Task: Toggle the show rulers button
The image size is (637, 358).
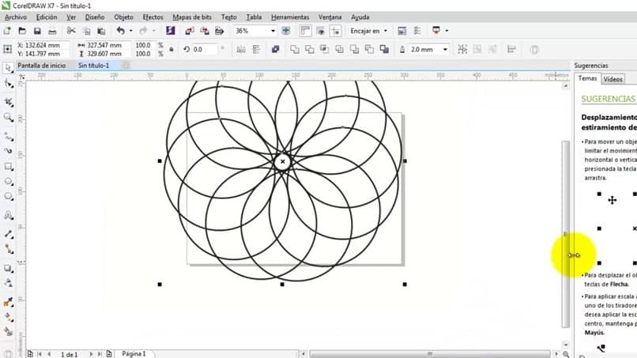Action: pos(305,31)
